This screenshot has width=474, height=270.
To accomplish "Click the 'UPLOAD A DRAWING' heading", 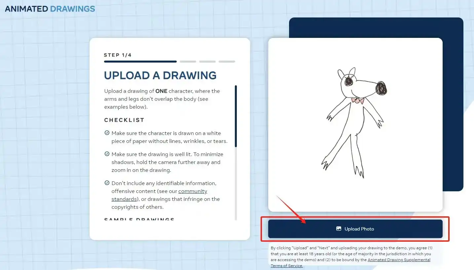I will click(x=160, y=75).
